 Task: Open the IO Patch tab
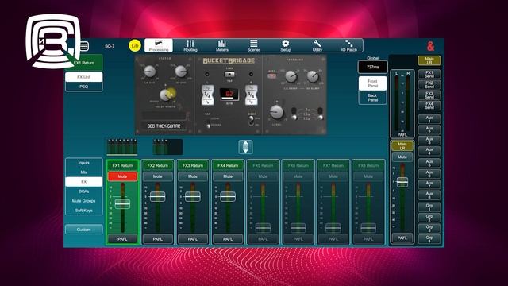click(x=349, y=45)
